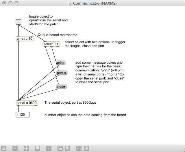Enable the snap to grid icon
Viewport: 185px width, 152px height.
(86, 148)
